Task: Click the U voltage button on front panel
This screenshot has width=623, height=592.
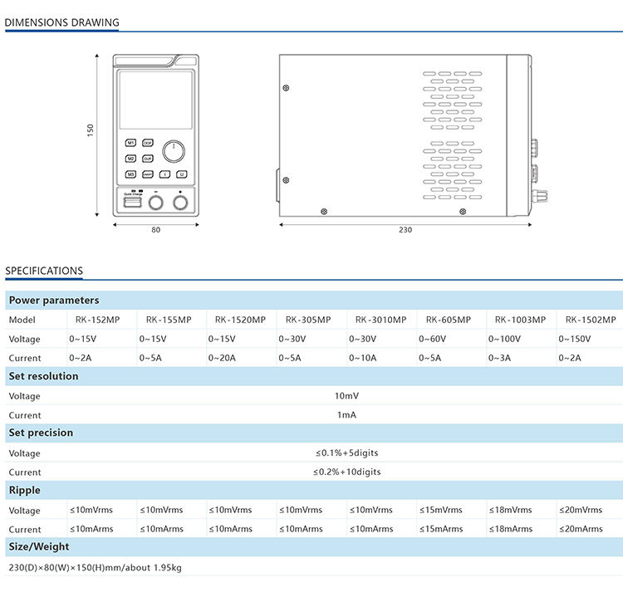Action: (x=182, y=174)
